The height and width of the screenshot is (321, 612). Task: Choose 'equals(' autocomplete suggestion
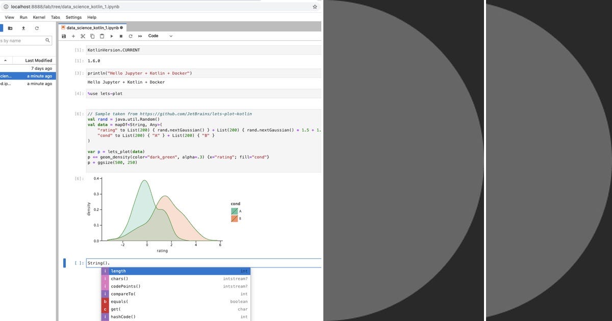[x=175, y=302]
